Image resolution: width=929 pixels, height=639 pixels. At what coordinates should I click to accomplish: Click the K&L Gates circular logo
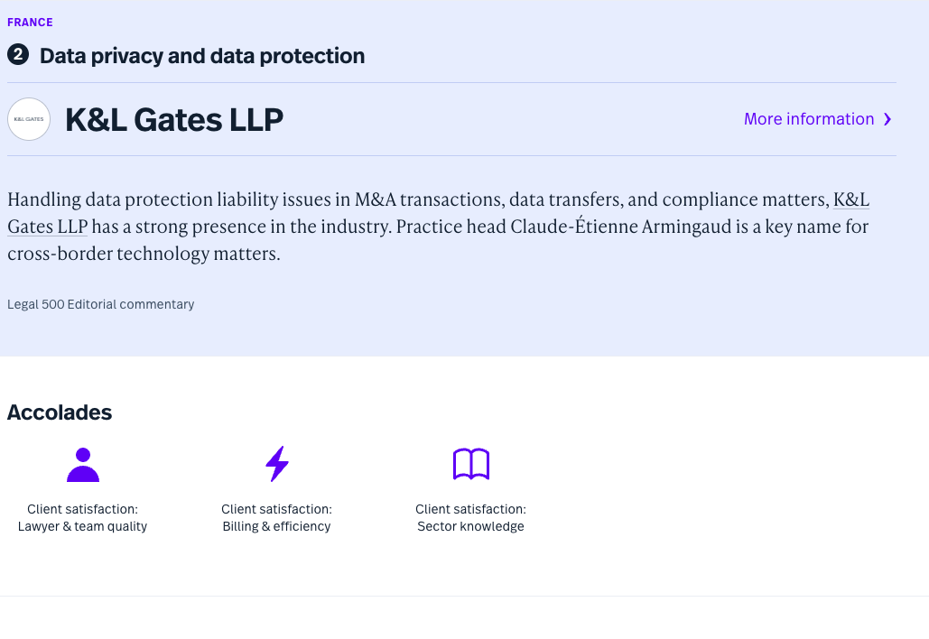(29, 119)
